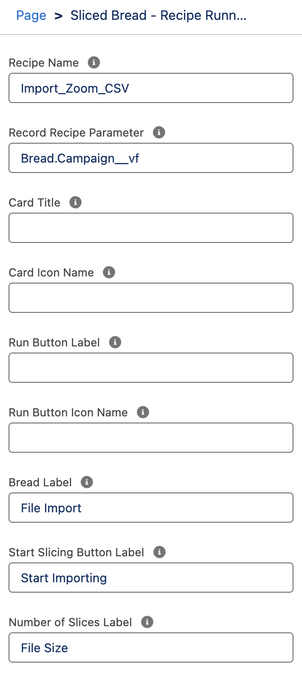Click the Run Button Icon Name field
This screenshot has width=302, height=673.
click(x=151, y=438)
